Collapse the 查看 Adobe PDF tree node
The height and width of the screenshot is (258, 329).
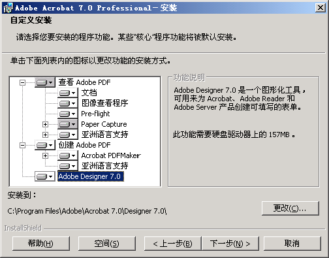pos(22,83)
